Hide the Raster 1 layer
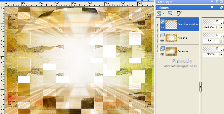224x114 pixels. point(162,41)
